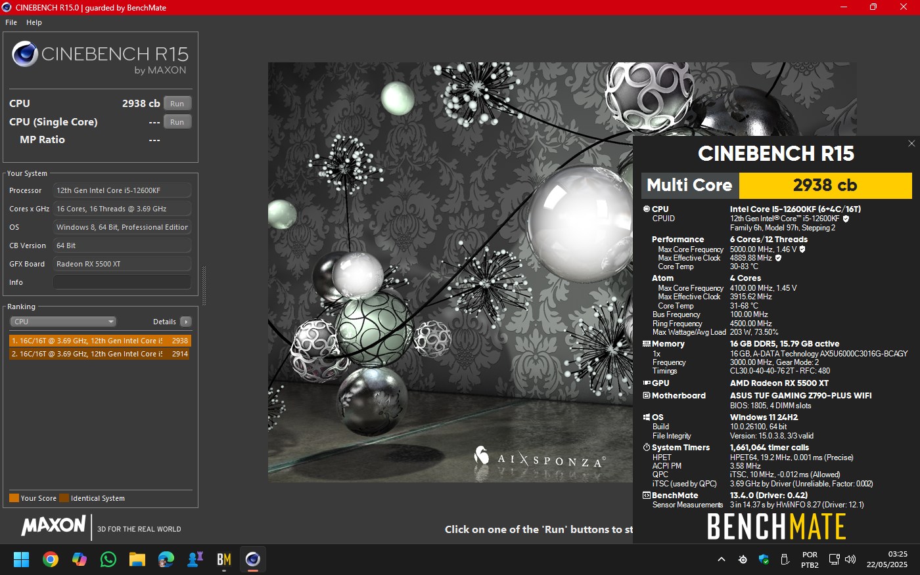Open the Windows Start menu
Screen dimensions: 920x575
[x=22, y=559]
